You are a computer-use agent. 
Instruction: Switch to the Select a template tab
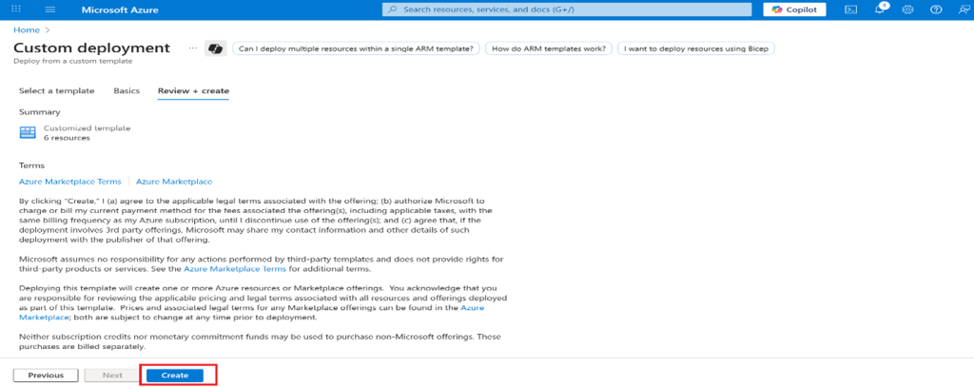click(56, 91)
